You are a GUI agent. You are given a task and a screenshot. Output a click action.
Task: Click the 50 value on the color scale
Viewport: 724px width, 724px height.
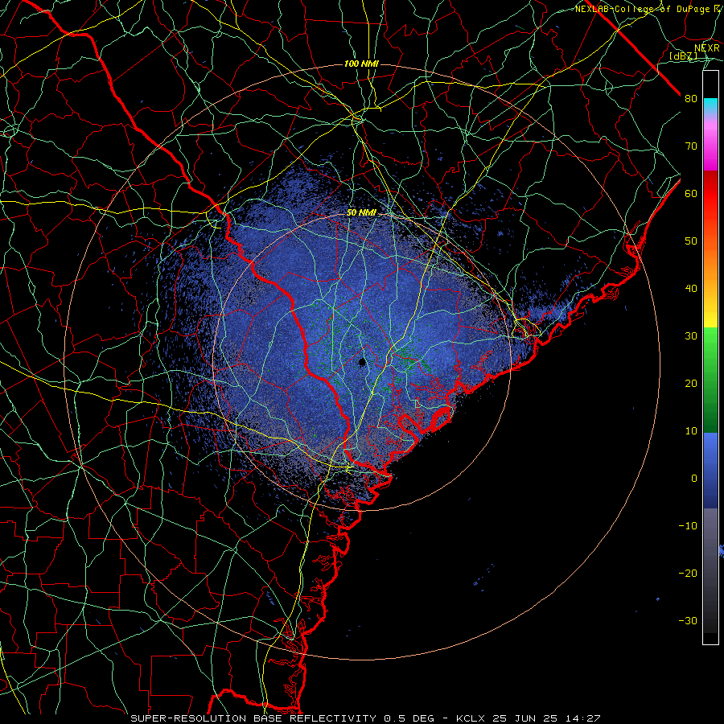click(x=691, y=241)
